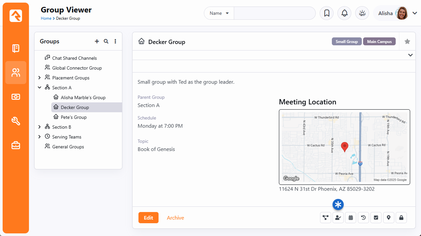Expand the Placement Groups tree node
The image size is (421, 236).
39,78
